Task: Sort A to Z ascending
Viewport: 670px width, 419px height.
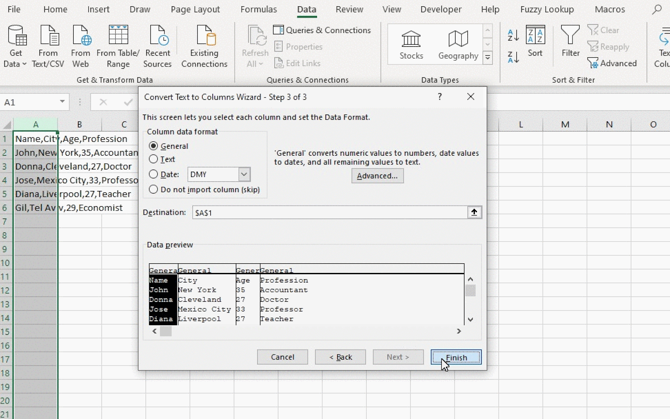Action: [x=513, y=35]
